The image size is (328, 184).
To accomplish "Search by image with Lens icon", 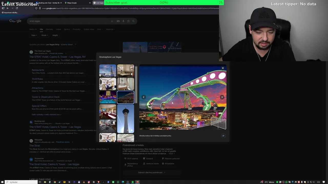I will [128, 21].
